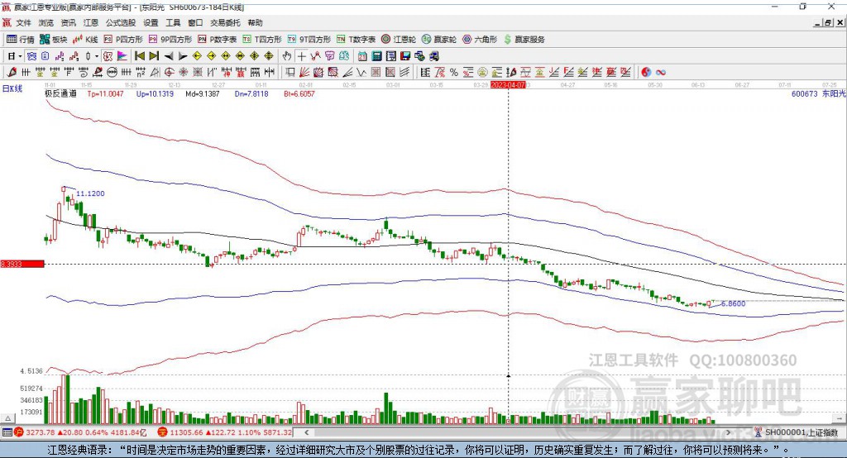Toggle the crosshair cursor tool

[x=301, y=56]
